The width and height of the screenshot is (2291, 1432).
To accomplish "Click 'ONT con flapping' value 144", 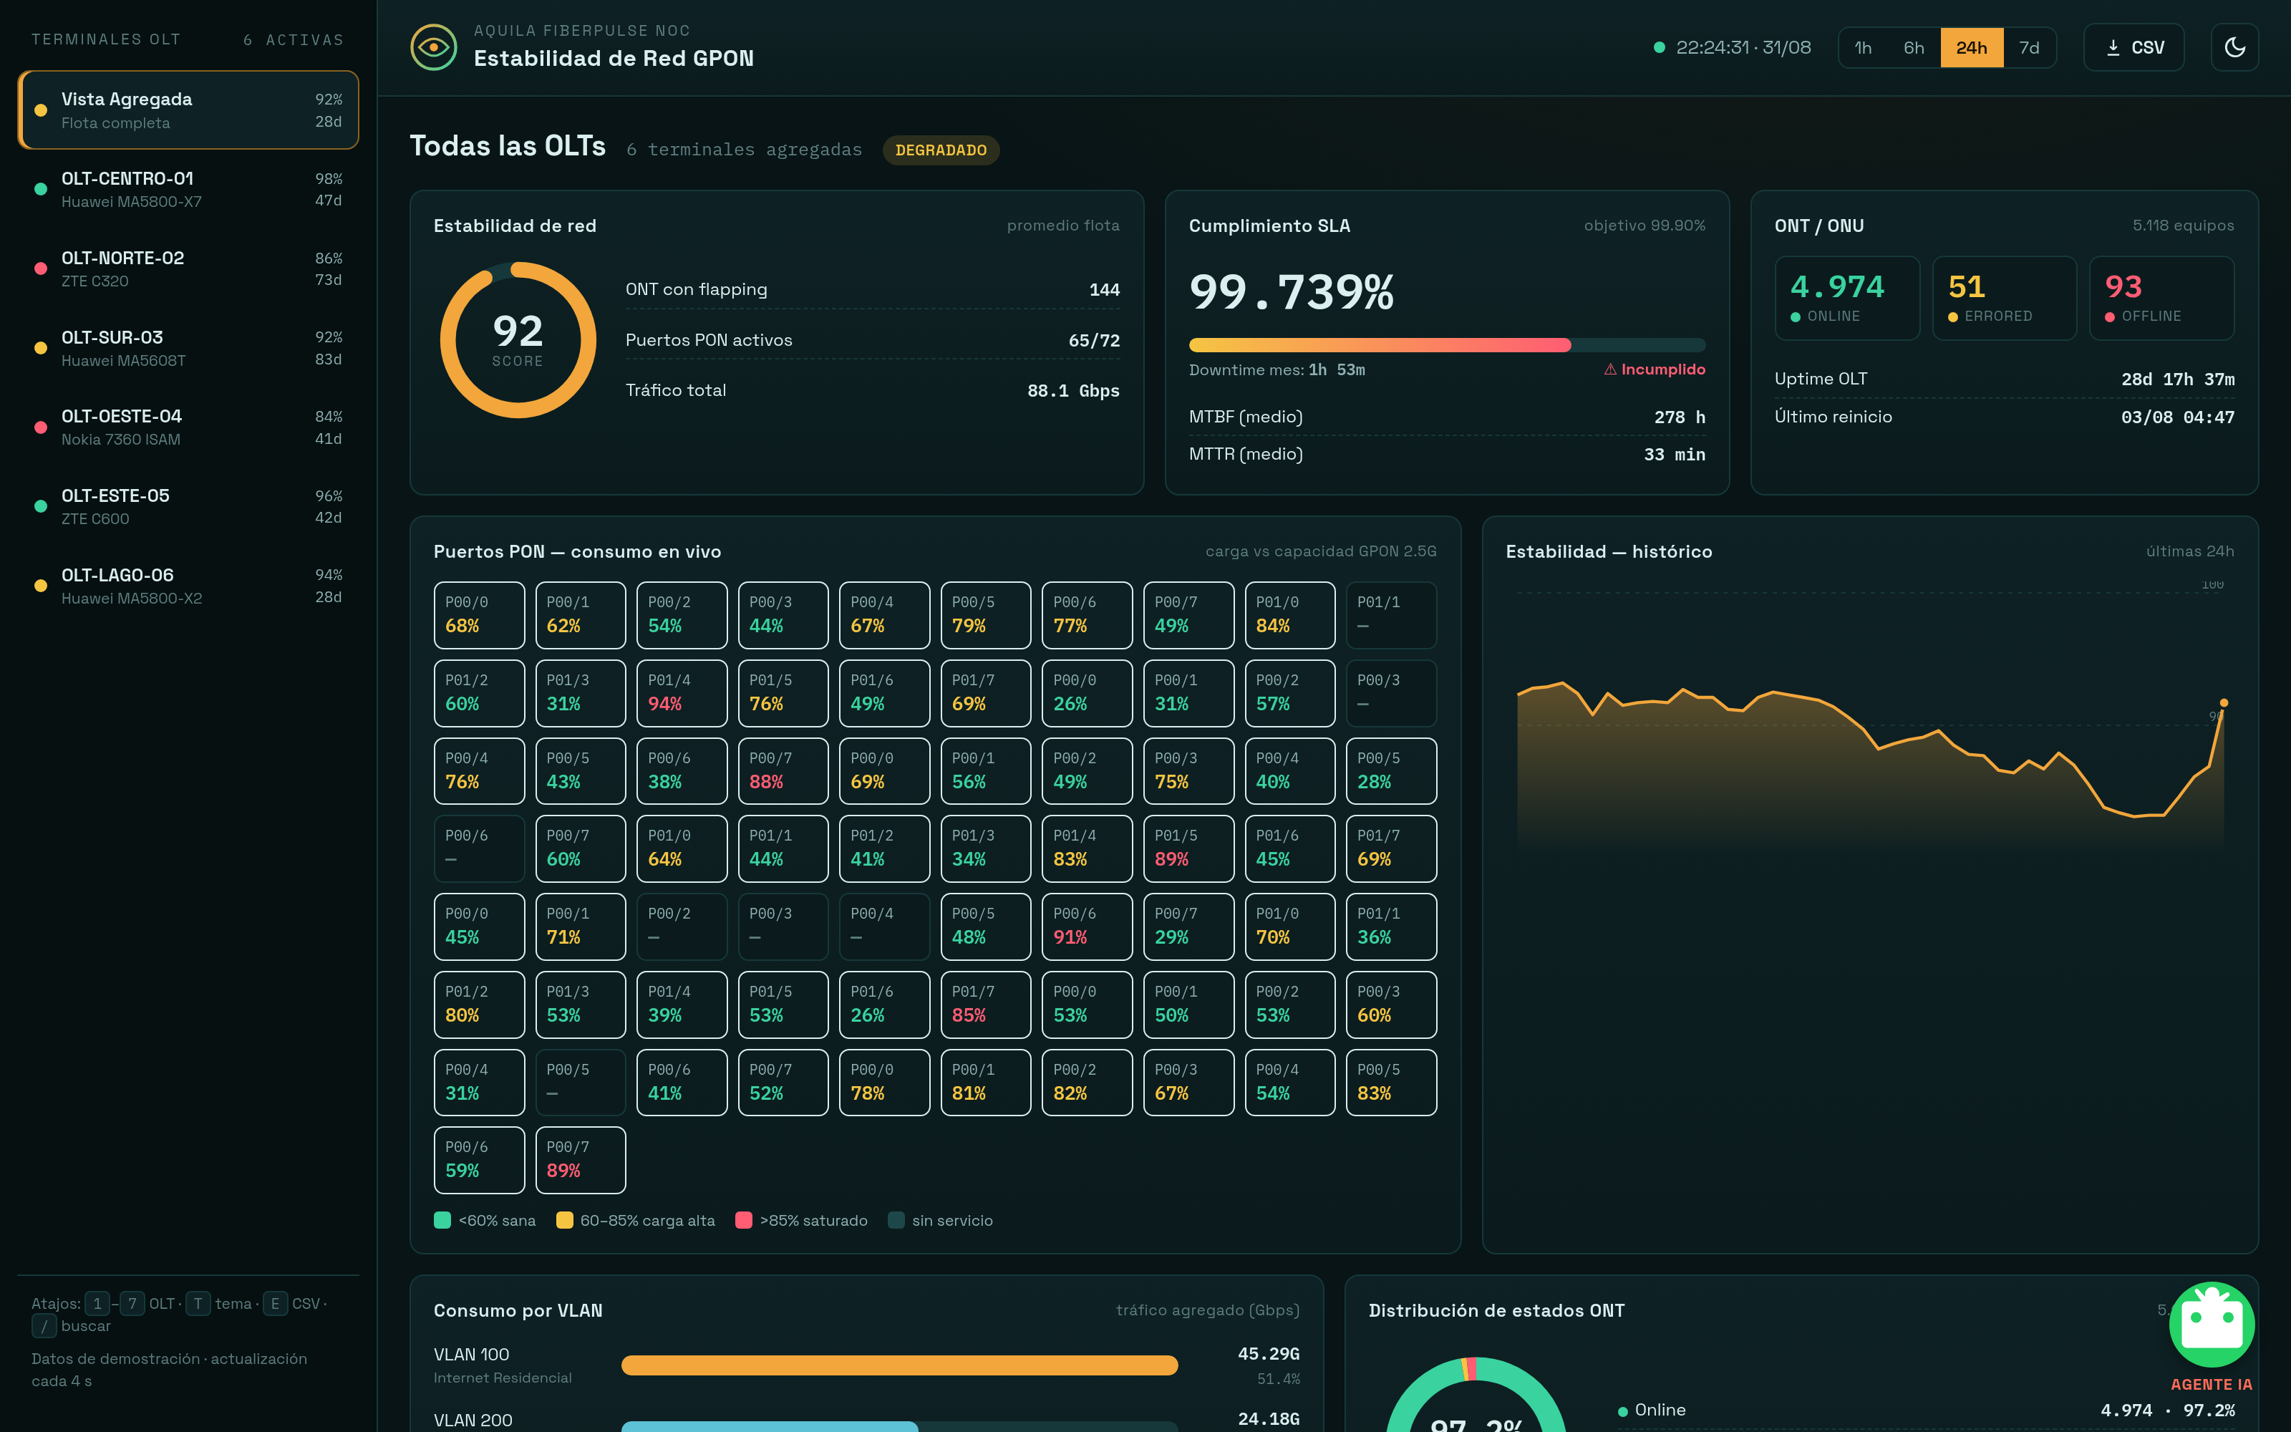I will (1104, 290).
